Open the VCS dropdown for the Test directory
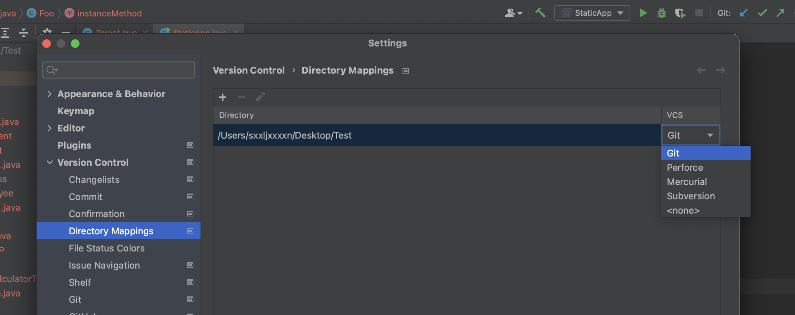 (x=690, y=135)
